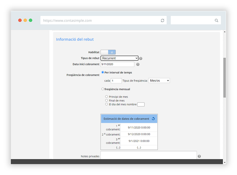Select Per interval de temps radio
The width and height of the screenshot is (237, 175).
click(103, 72)
